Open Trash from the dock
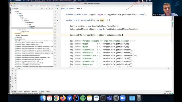Viewport: 182px width, 102px height. pos(139,98)
